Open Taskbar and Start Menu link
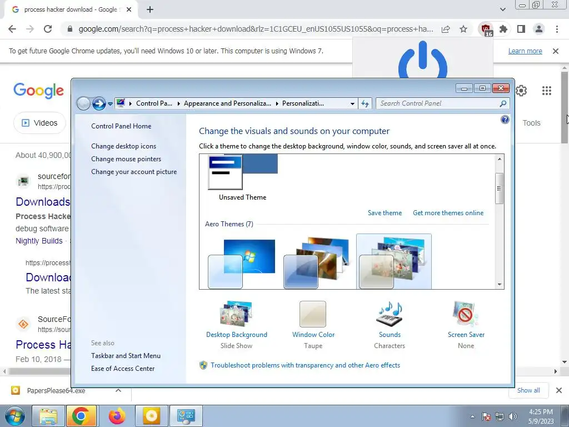The image size is (569, 427). [x=126, y=356]
